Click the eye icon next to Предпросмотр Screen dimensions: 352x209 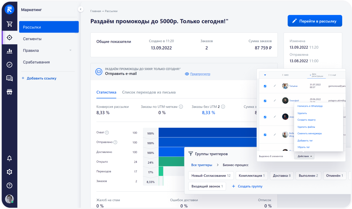point(187,74)
